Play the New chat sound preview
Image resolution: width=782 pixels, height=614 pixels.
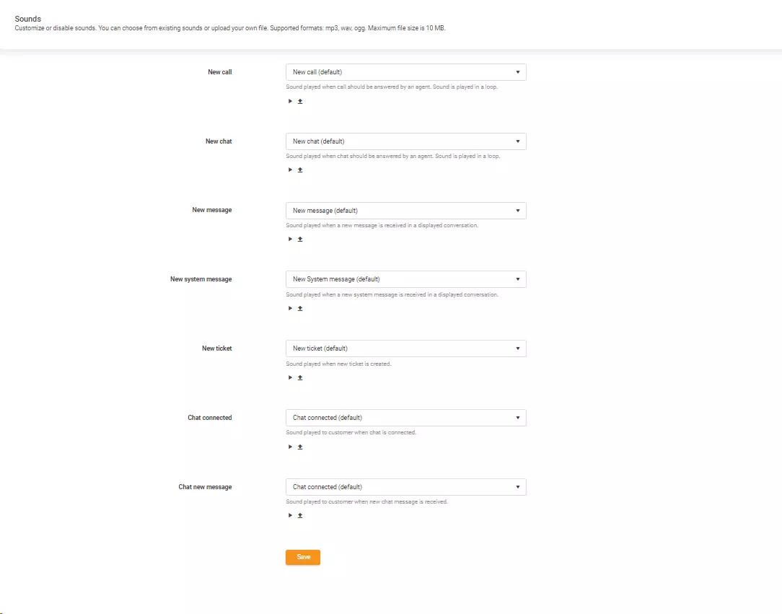click(x=290, y=170)
